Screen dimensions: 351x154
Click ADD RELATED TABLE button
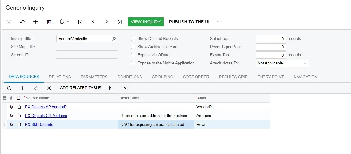(x=80, y=88)
